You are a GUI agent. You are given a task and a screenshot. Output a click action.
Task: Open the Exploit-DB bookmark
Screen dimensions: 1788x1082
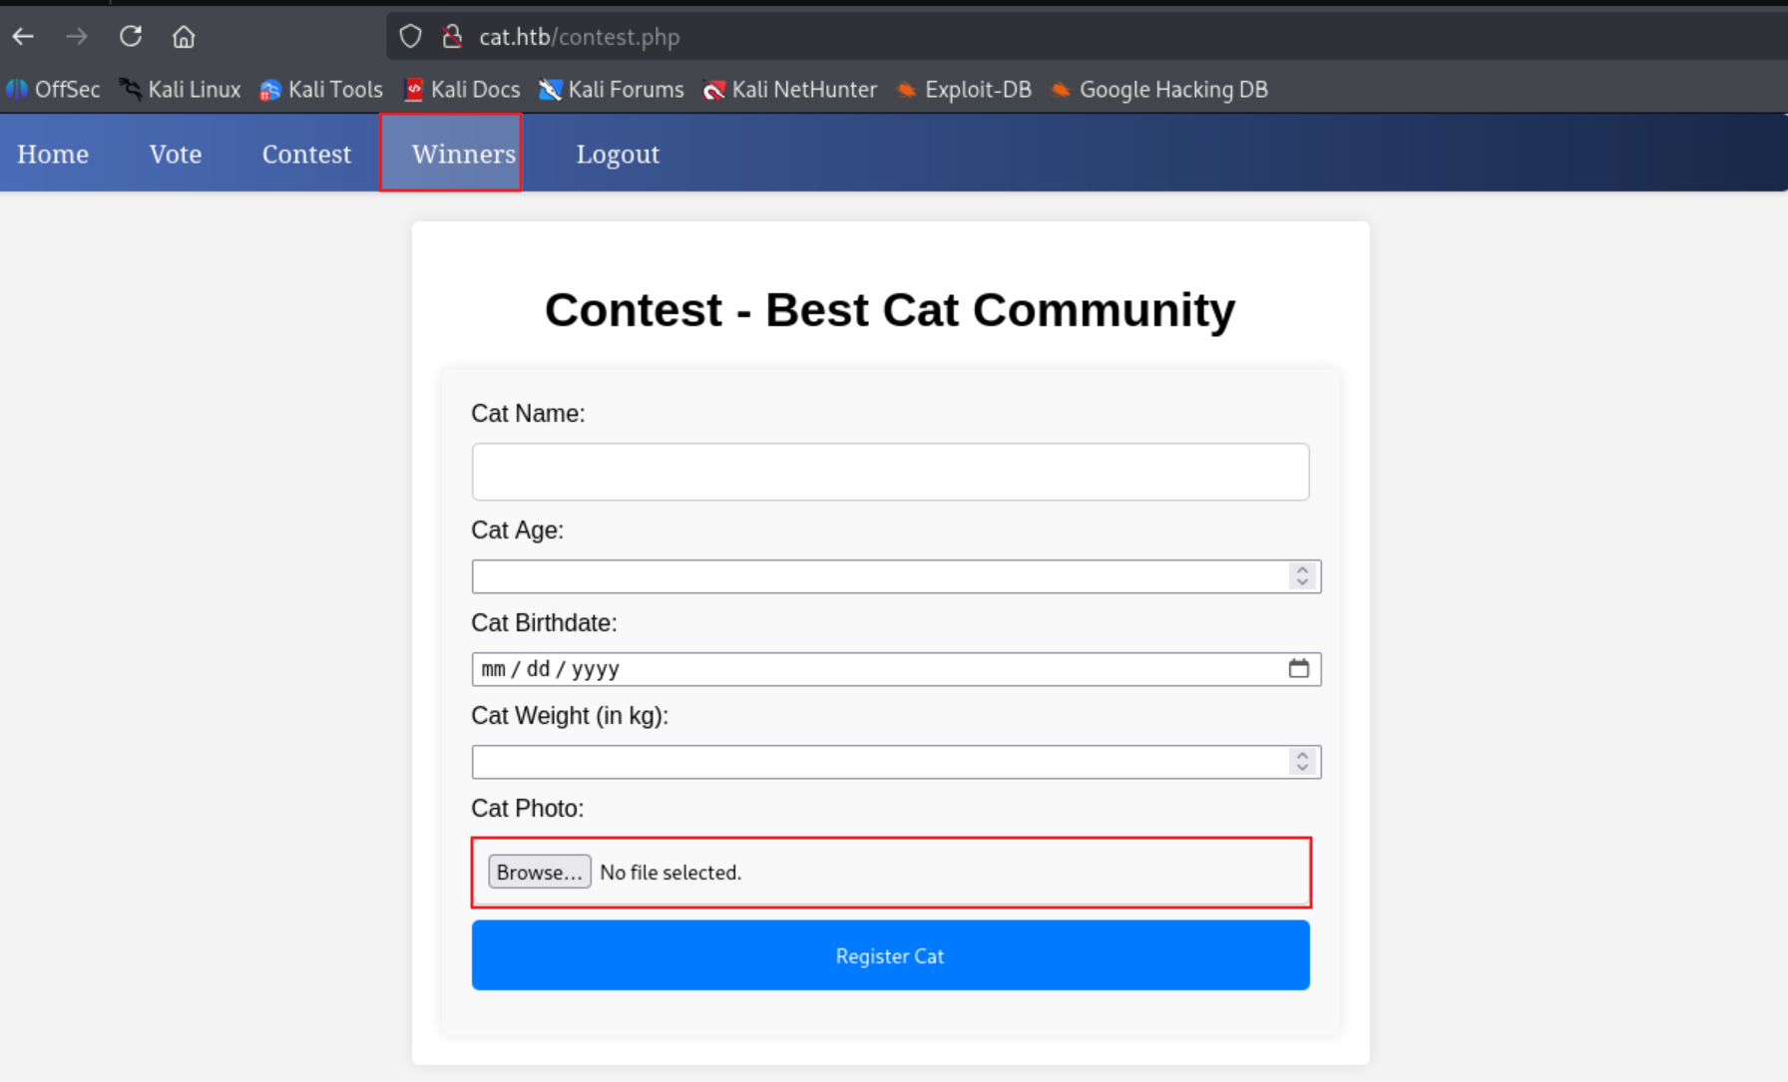tap(964, 90)
